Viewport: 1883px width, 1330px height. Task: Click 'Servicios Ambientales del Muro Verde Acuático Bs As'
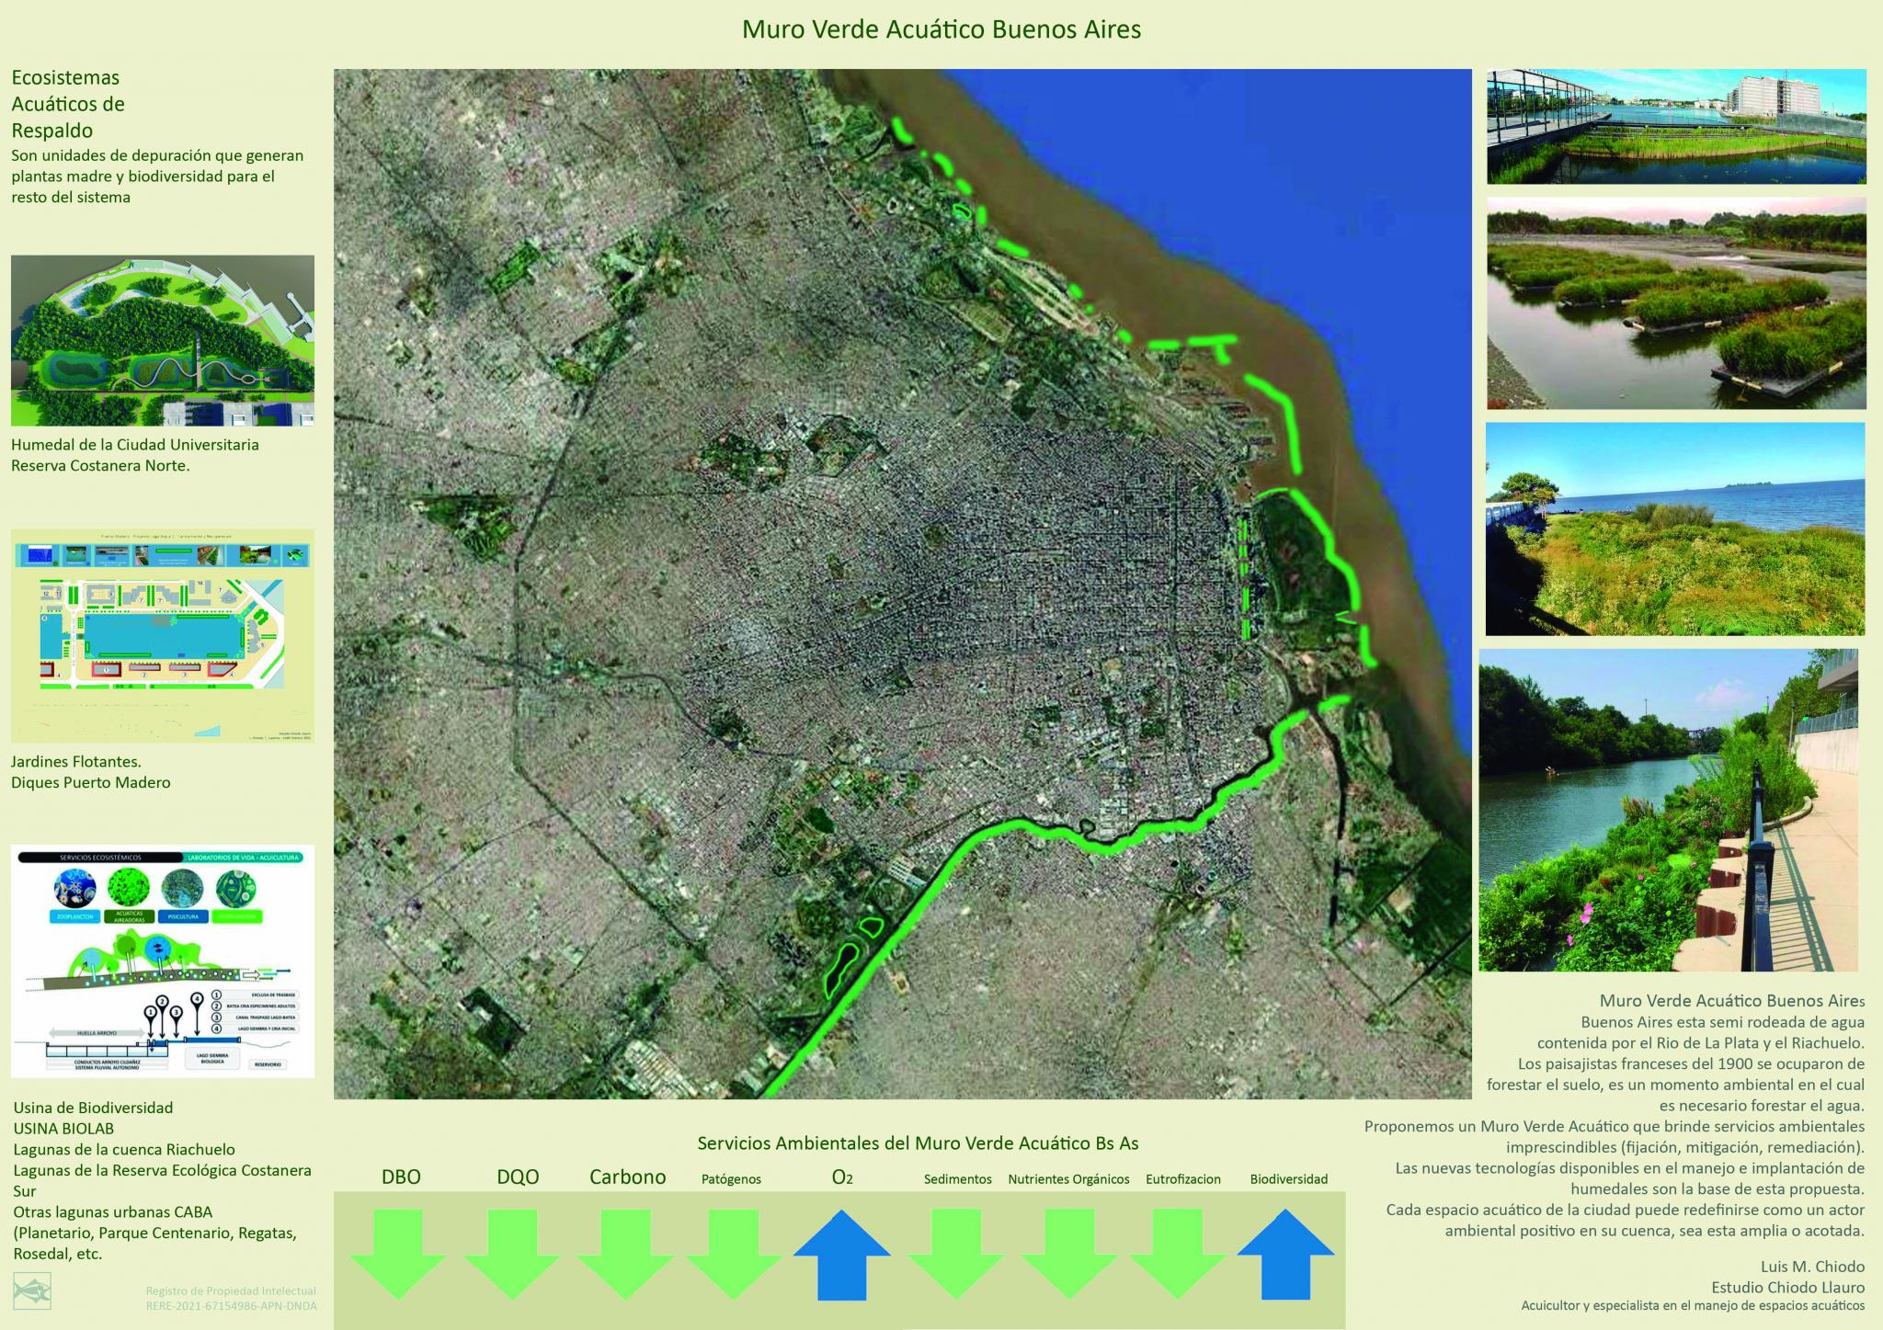click(918, 1143)
